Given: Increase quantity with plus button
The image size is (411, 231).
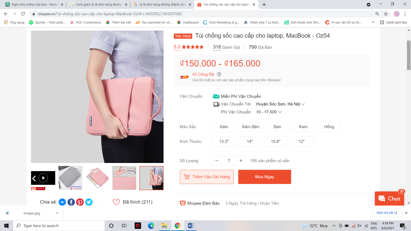Looking at the screenshot, I should point(241,161).
